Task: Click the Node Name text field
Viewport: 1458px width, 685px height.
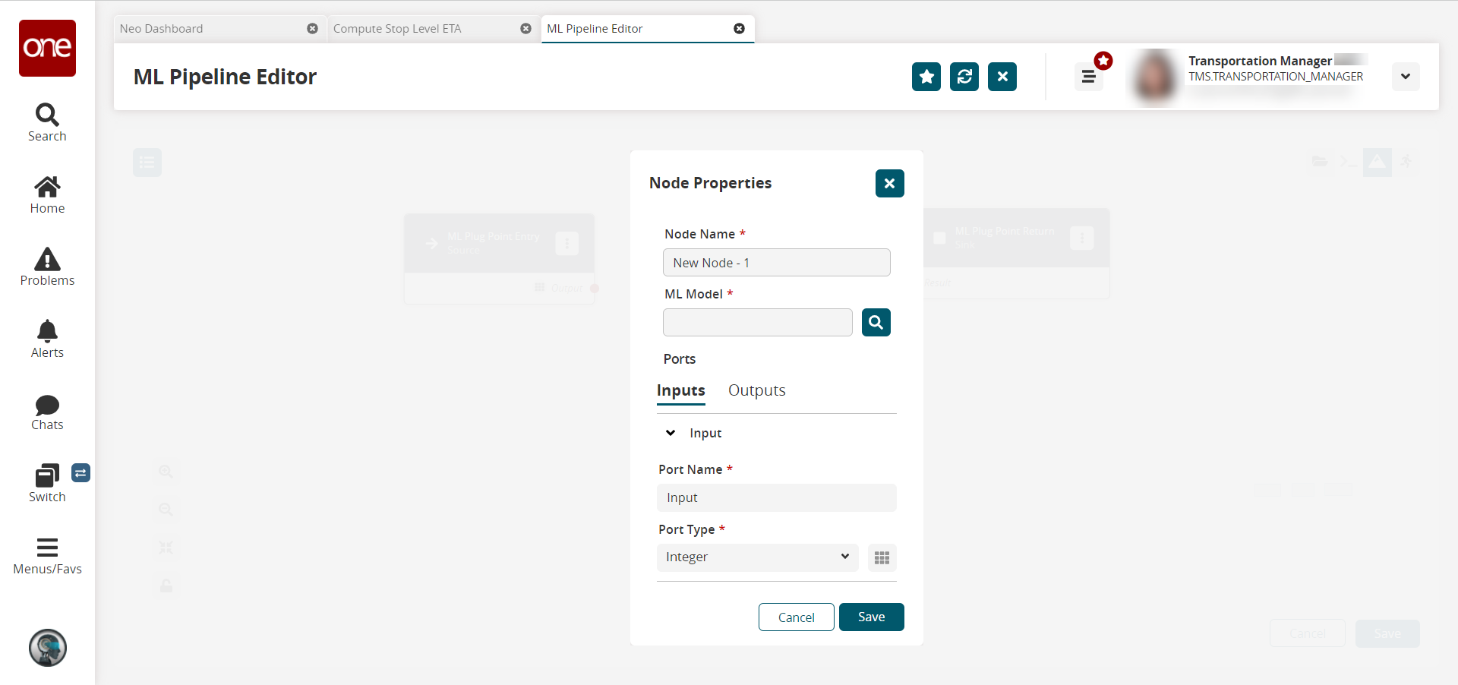Action: point(776,263)
